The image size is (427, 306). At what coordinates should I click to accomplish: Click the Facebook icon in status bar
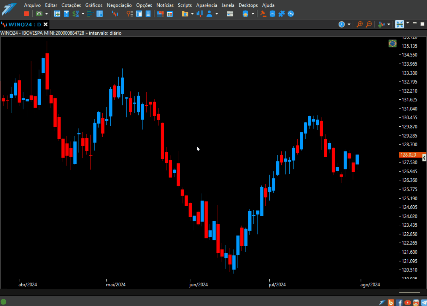point(399,303)
